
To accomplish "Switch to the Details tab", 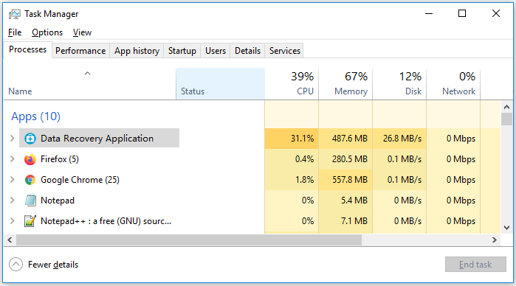I will click(247, 51).
